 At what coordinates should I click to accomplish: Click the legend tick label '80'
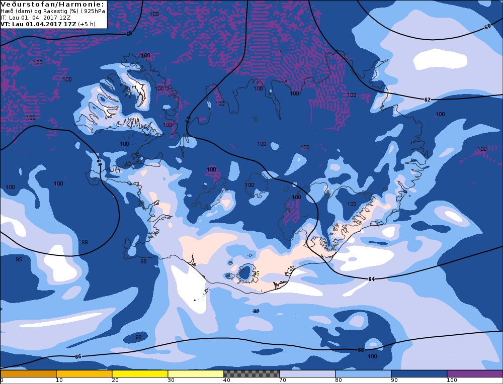tap(339, 380)
